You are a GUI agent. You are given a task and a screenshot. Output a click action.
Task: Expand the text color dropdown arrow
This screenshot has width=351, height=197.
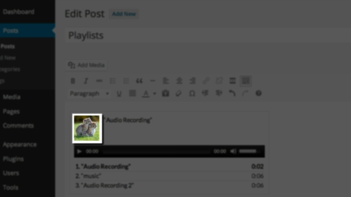click(155, 94)
